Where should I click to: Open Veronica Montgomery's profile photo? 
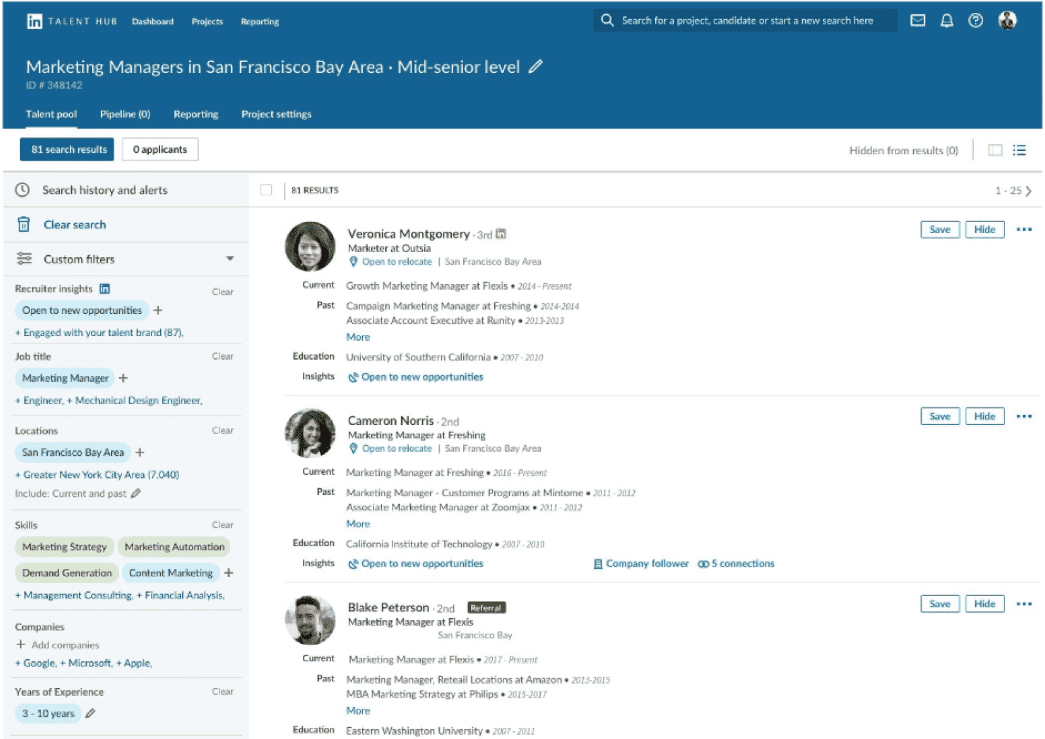(310, 246)
